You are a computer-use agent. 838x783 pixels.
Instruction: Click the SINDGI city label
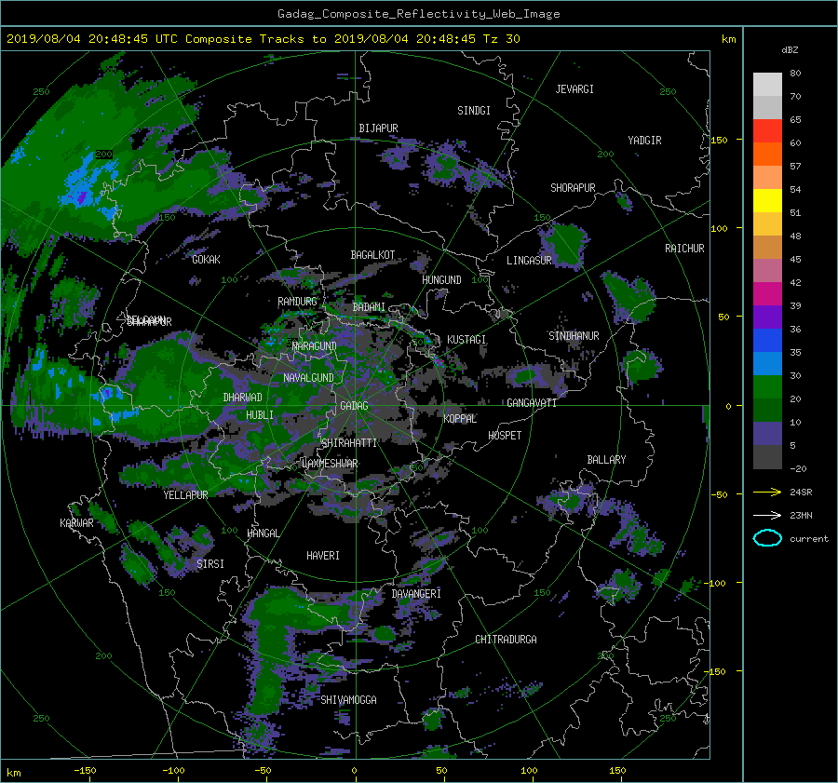tap(474, 111)
